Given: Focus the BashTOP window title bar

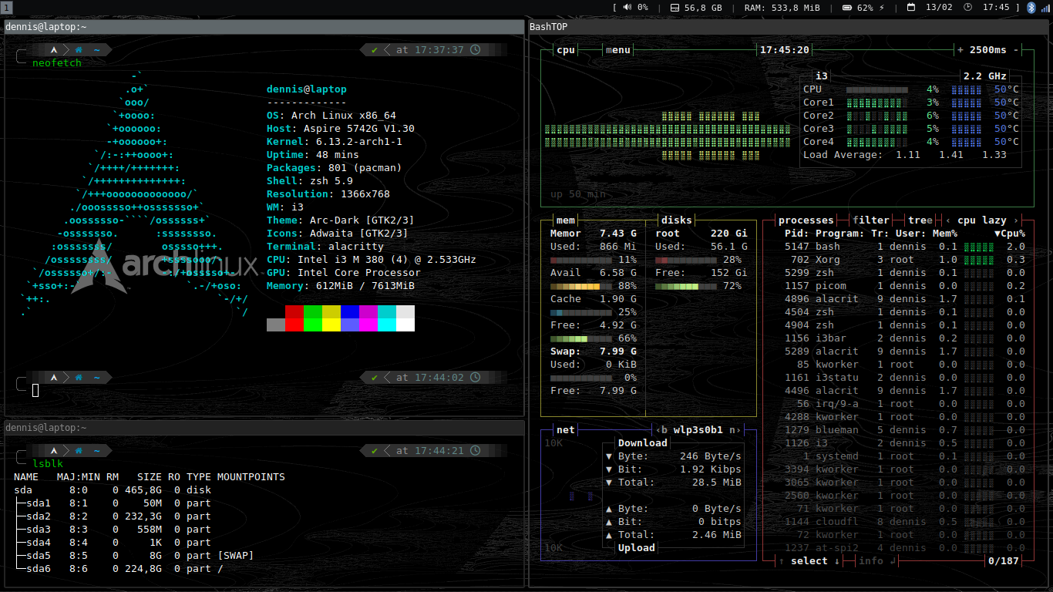Looking at the screenshot, I should click(x=789, y=27).
